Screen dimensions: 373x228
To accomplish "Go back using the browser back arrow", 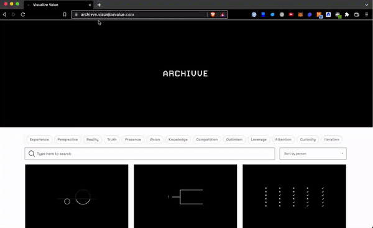I will tap(4, 14).
